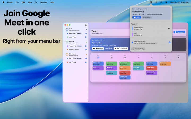Select Sat 3 in week view
Screen dimensions: 191x119
(165, 58)
